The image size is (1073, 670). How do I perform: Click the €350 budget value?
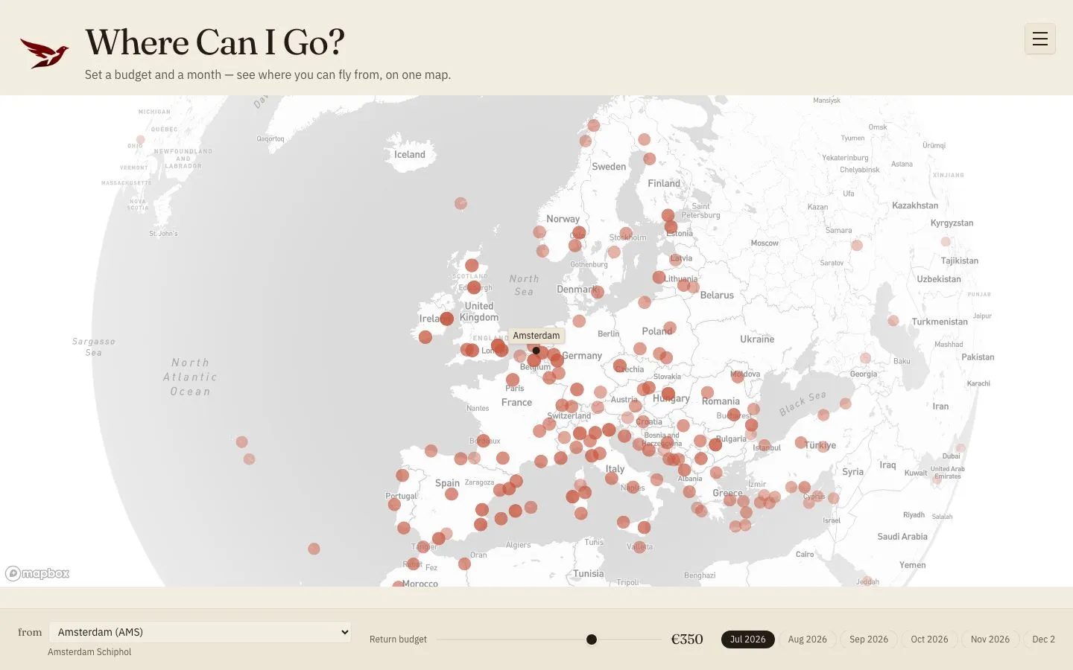point(687,639)
